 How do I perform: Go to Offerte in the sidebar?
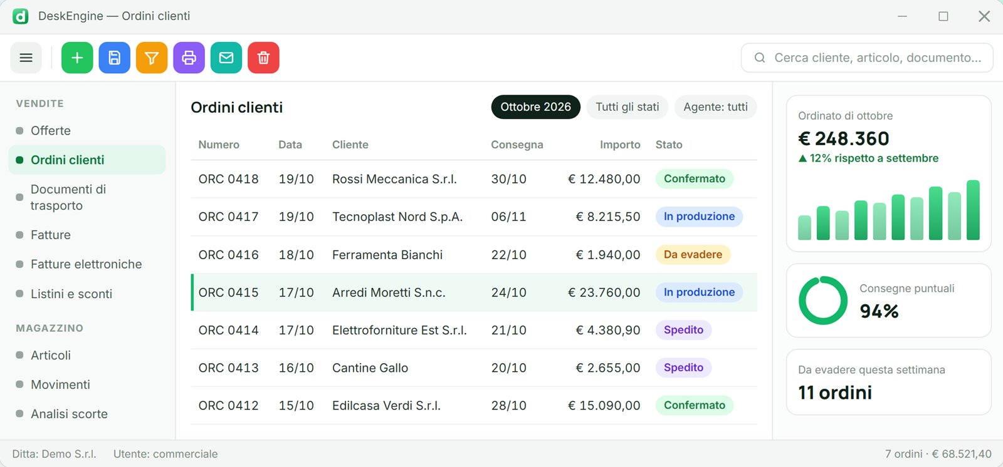pyautogui.click(x=87, y=131)
